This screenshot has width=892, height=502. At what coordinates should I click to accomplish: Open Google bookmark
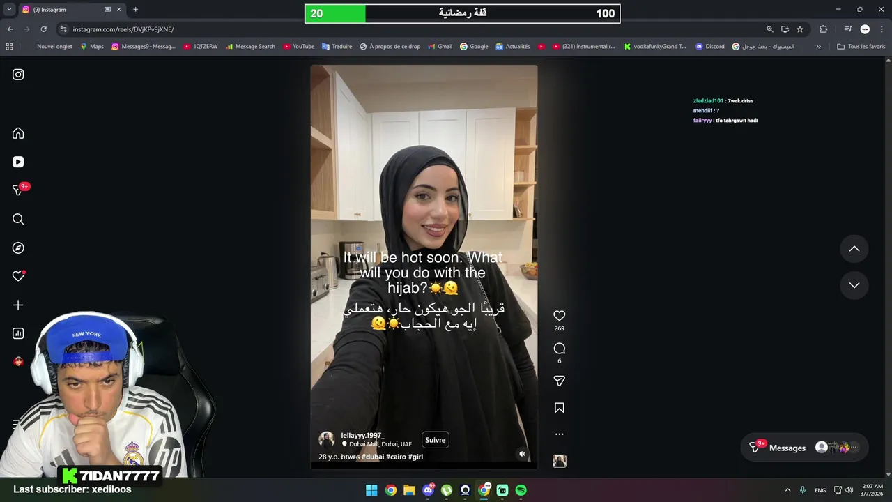coord(474,47)
